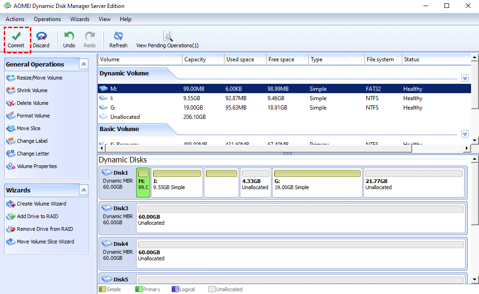The image size is (479, 294).
Task: Click Move Slice operation
Action: 29,128
